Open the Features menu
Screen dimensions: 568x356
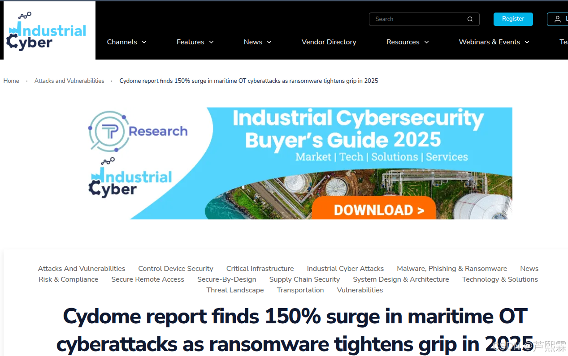pyautogui.click(x=190, y=42)
